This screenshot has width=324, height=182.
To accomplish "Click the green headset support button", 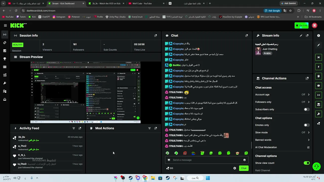I will click(316, 167).
